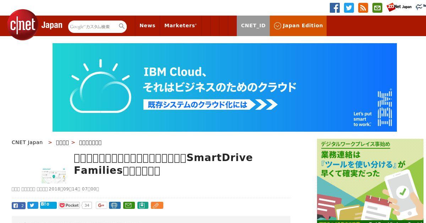
Task: Focus the Google custom search field
Action: (x=93, y=27)
